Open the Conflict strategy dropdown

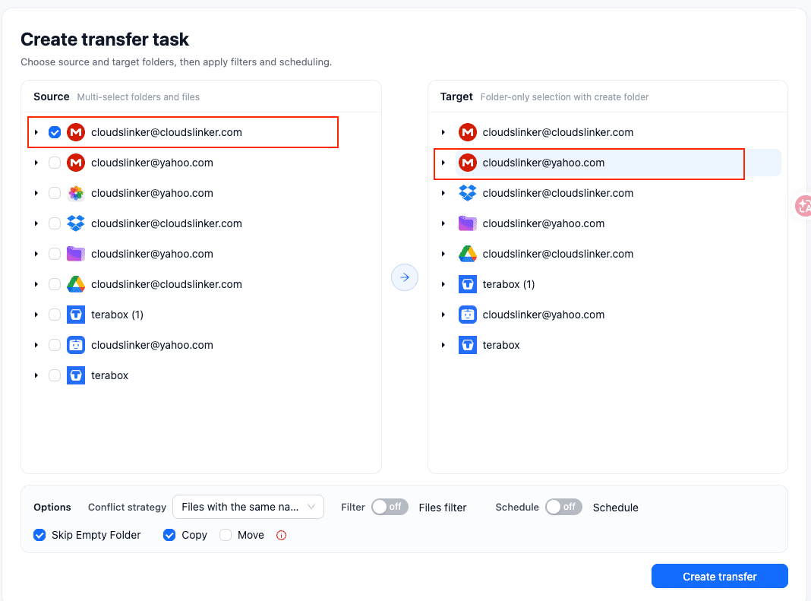(x=248, y=507)
